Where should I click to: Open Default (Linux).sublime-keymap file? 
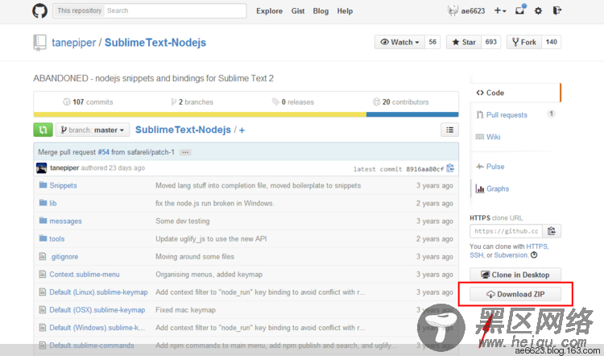click(x=98, y=292)
